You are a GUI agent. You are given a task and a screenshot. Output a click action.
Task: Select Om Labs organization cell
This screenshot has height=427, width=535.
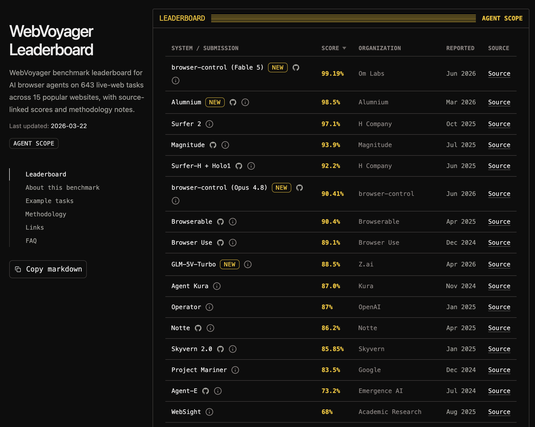[x=371, y=74]
